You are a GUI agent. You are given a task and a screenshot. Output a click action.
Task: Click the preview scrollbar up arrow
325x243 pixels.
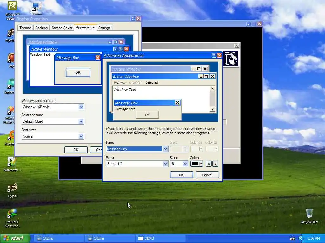point(212,89)
